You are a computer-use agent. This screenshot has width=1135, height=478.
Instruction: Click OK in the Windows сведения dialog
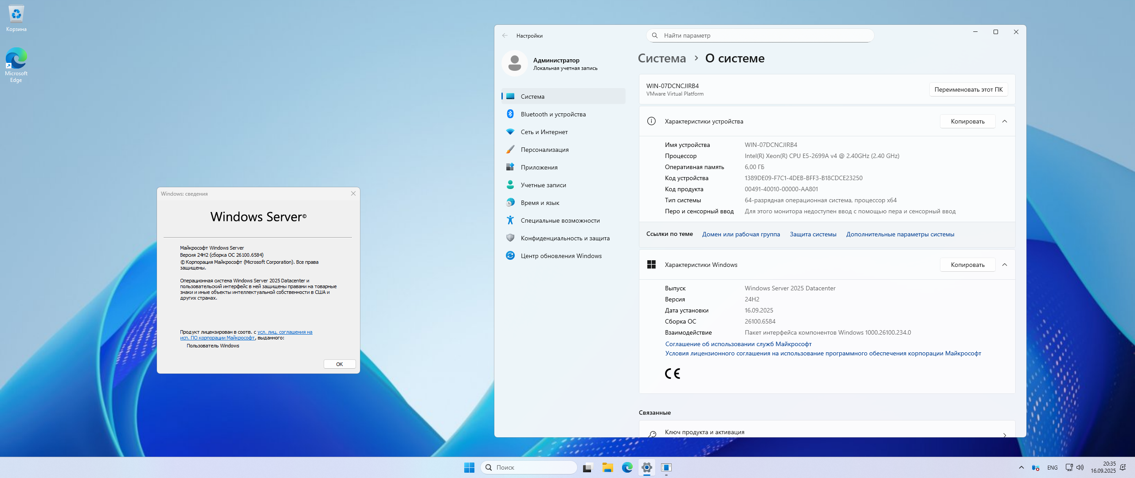coord(340,364)
